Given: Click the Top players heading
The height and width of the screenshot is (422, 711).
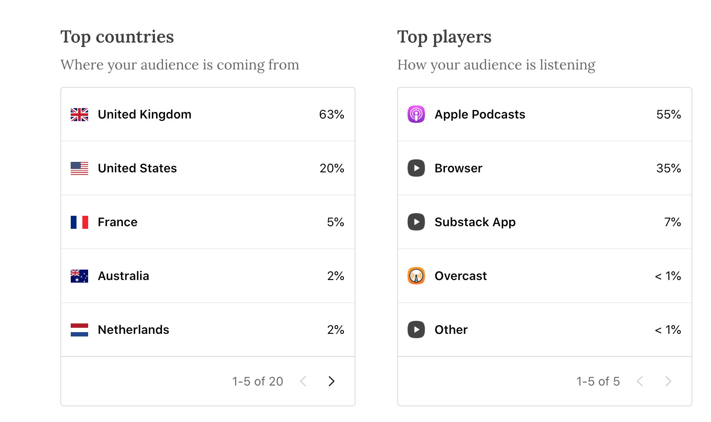Looking at the screenshot, I should click(x=444, y=37).
